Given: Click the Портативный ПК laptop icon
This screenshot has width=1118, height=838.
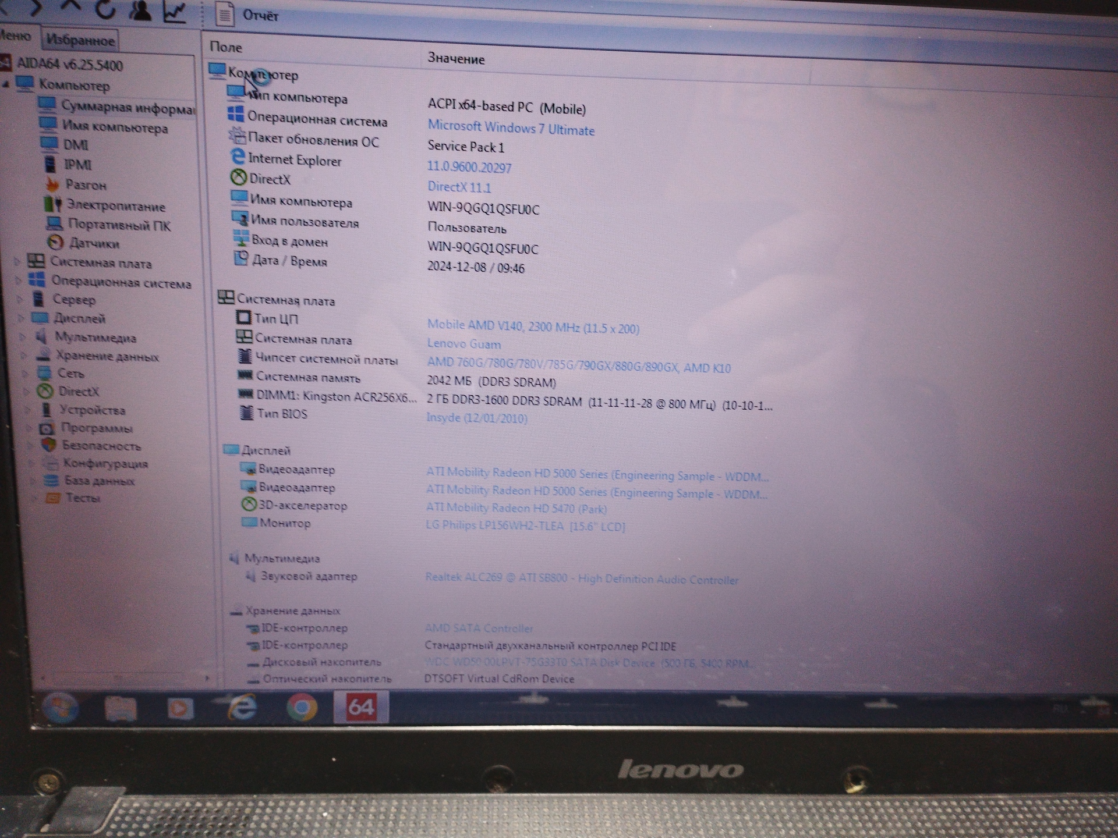Looking at the screenshot, I should point(54,223).
